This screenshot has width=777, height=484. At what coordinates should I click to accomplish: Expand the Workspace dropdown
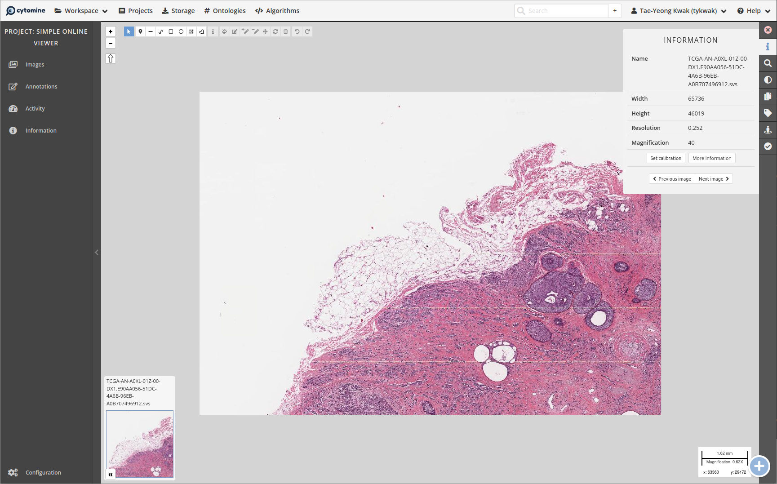tap(81, 10)
